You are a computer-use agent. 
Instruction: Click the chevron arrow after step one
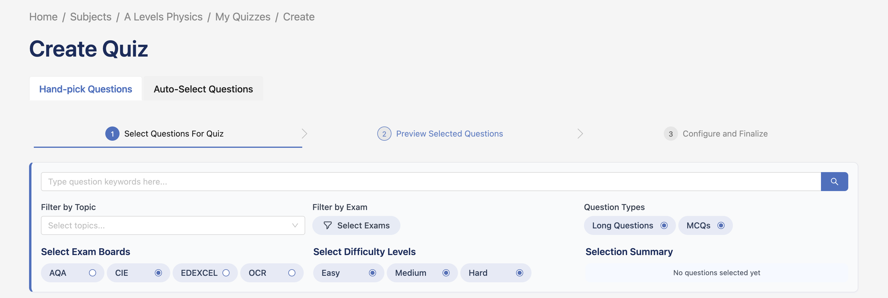(304, 134)
